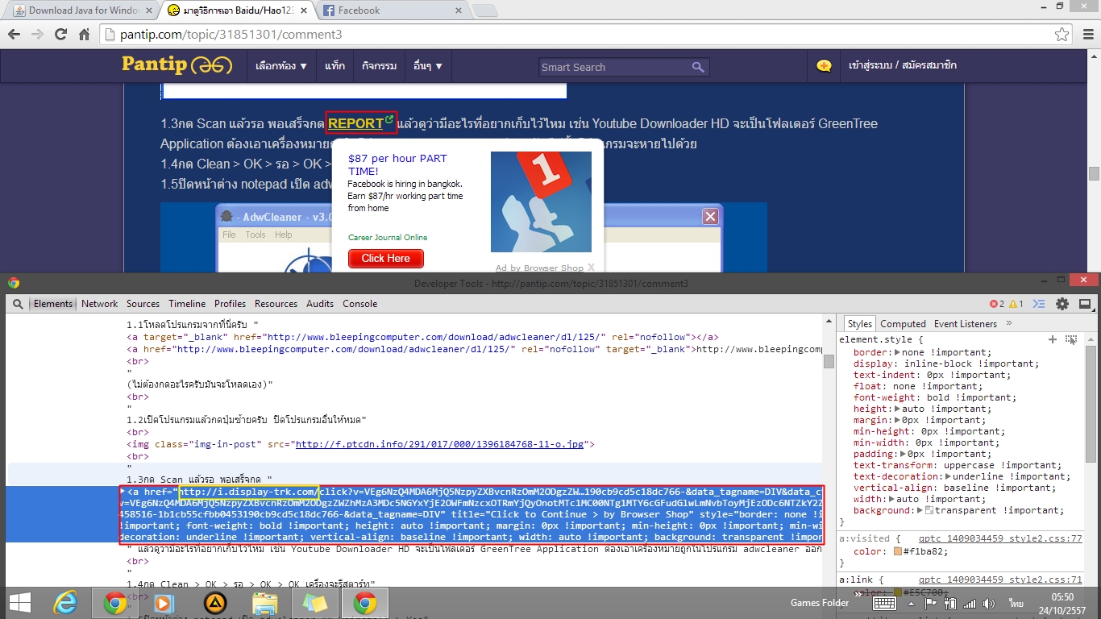Viewport: 1101px width, 619px height.
Task: Open a new browser tab
Action: pyautogui.click(x=484, y=10)
